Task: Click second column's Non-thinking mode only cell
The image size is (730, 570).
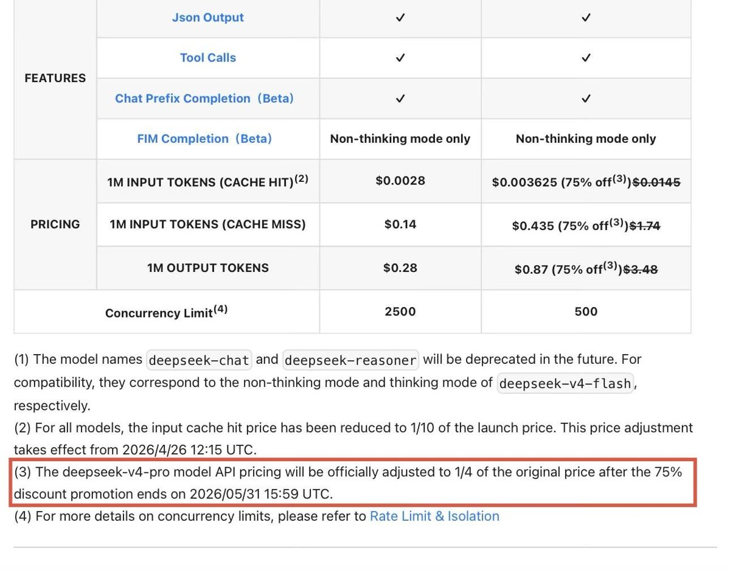Action: pyautogui.click(x=586, y=139)
